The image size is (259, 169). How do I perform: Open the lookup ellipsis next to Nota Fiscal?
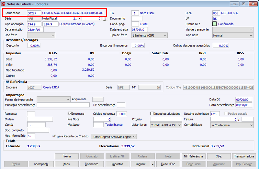(104, 19)
